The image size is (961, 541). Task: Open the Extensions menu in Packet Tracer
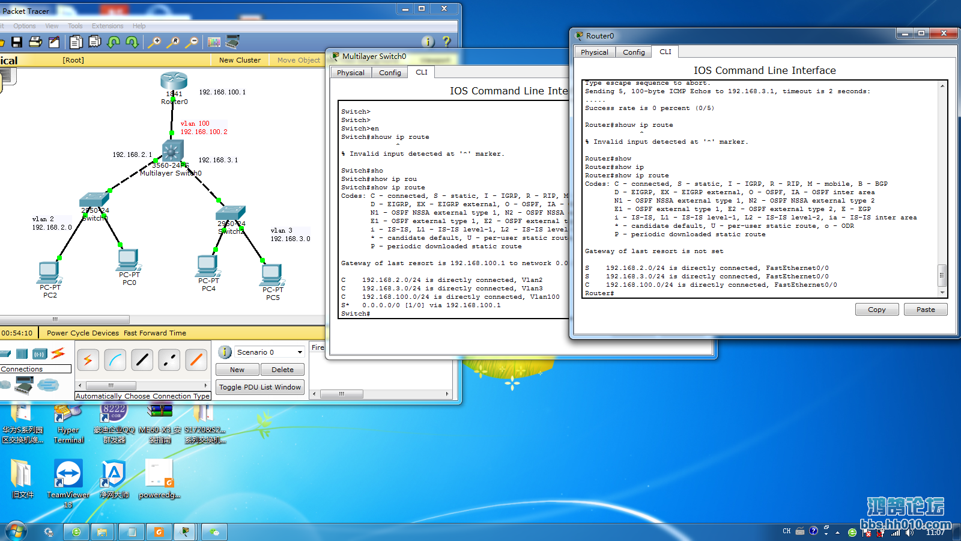pyautogui.click(x=108, y=26)
